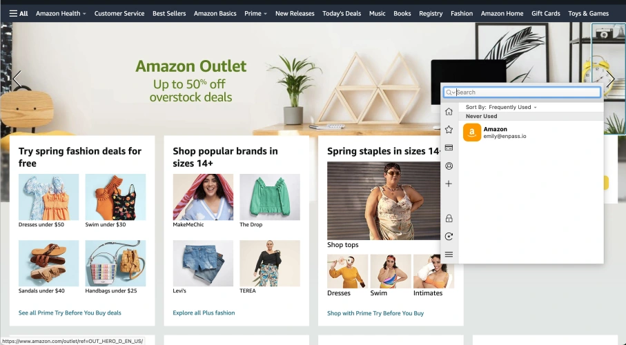
Task: Open Enpass credit cards icon
Action: (449, 148)
